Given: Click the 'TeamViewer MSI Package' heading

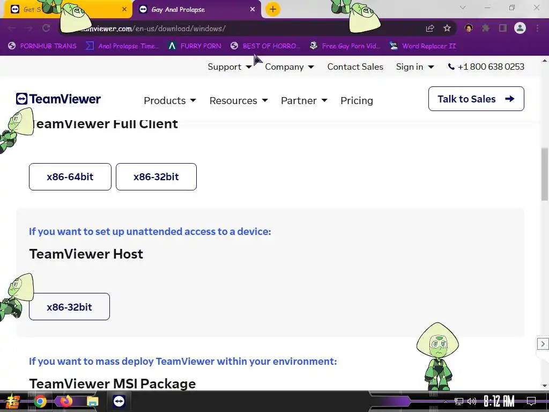Looking at the screenshot, I should (x=113, y=384).
